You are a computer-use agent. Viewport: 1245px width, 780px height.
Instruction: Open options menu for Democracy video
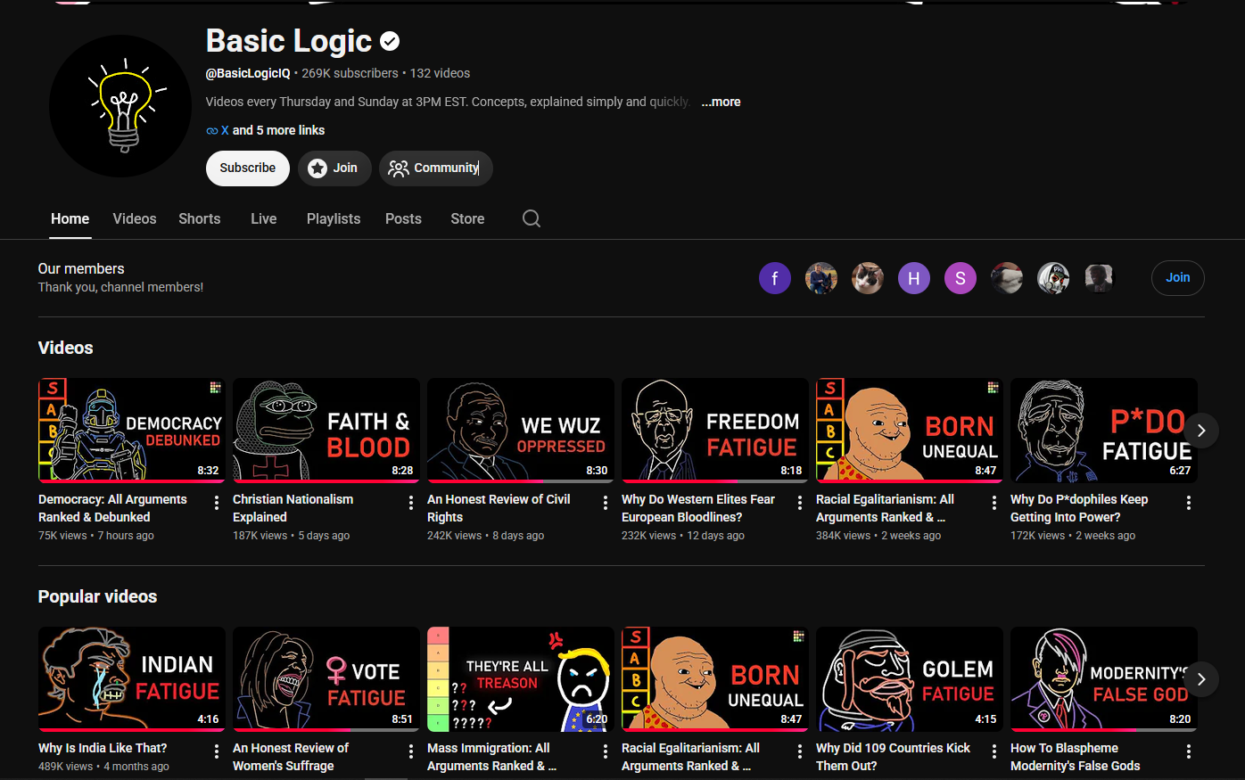[x=217, y=503]
